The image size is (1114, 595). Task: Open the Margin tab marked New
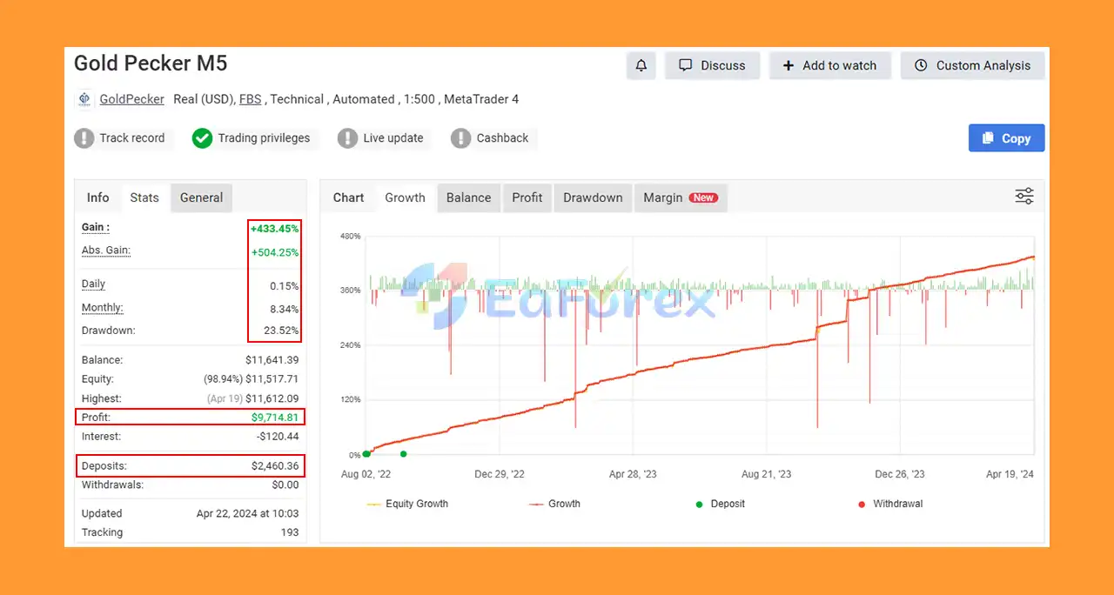(x=681, y=197)
